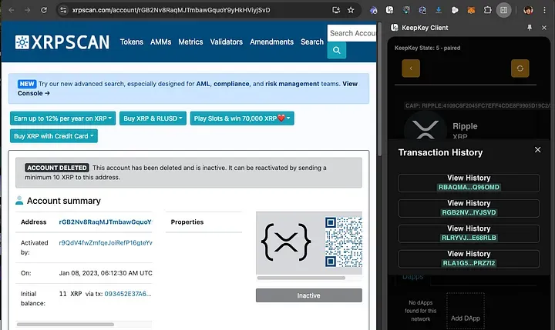Click the account QR code image
Viewport: 555px width, 330px height.
click(343, 242)
